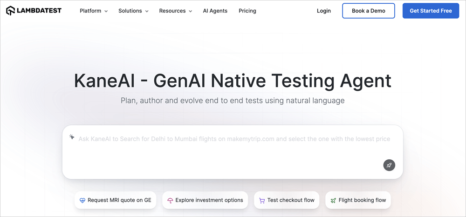The height and width of the screenshot is (217, 466).
Task: Click the LambdaTest logo icon
Action: [x=10, y=10]
